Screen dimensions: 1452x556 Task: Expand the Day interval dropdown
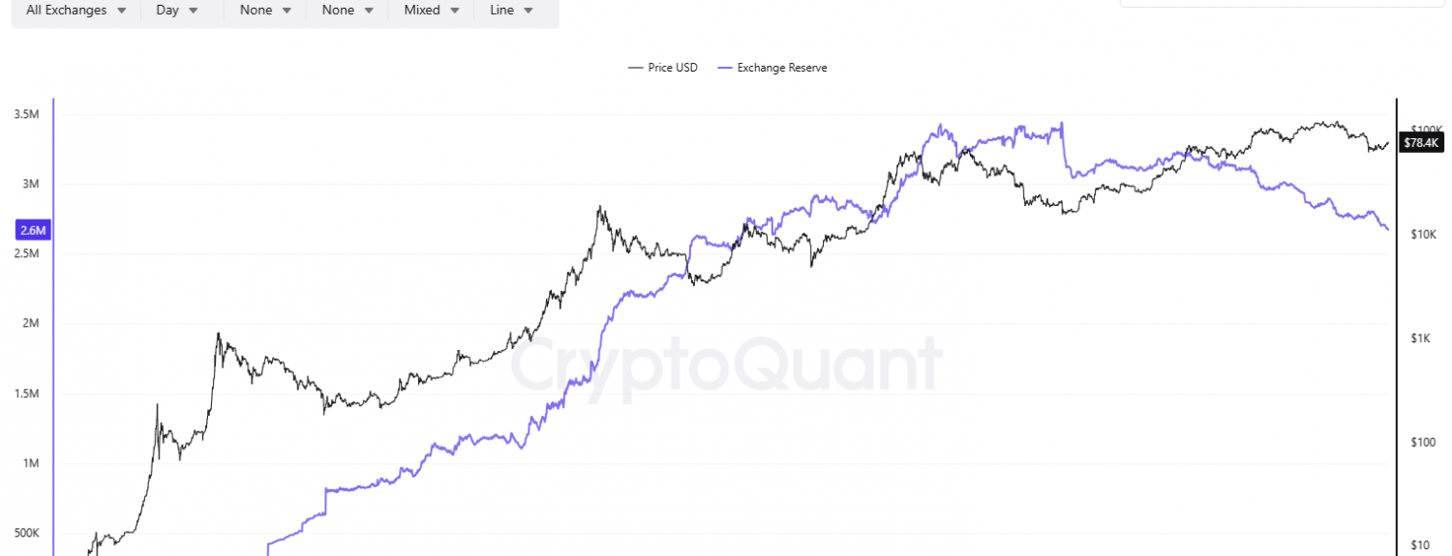pyautogui.click(x=177, y=11)
